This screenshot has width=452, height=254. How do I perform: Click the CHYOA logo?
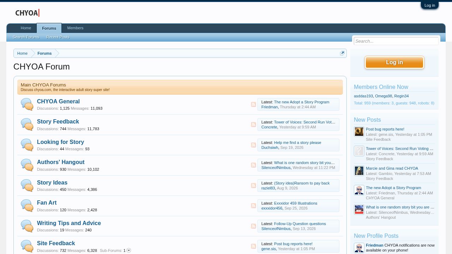(28, 13)
